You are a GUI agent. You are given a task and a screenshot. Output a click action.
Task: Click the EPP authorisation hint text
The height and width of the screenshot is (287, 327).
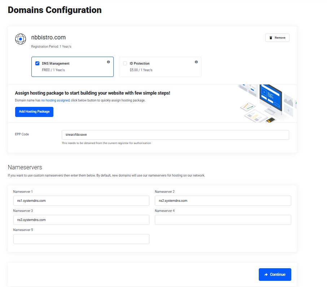click(106, 143)
